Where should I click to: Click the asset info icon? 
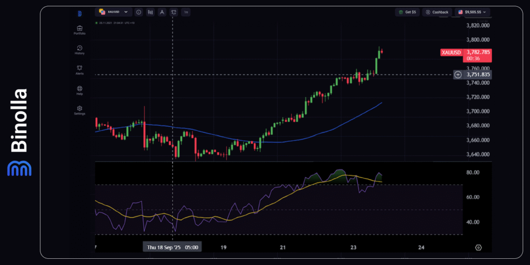[139, 12]
